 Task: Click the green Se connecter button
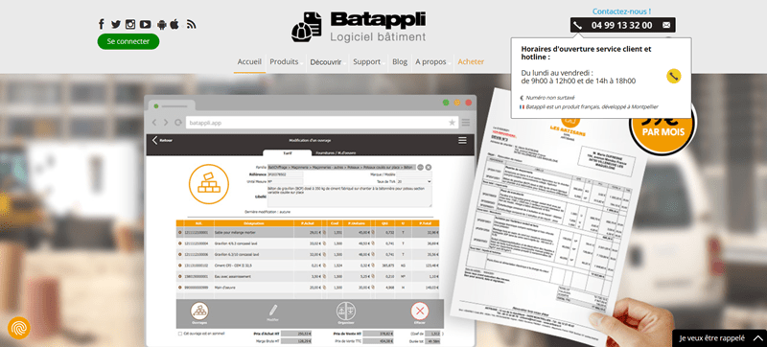click(128, 41)
